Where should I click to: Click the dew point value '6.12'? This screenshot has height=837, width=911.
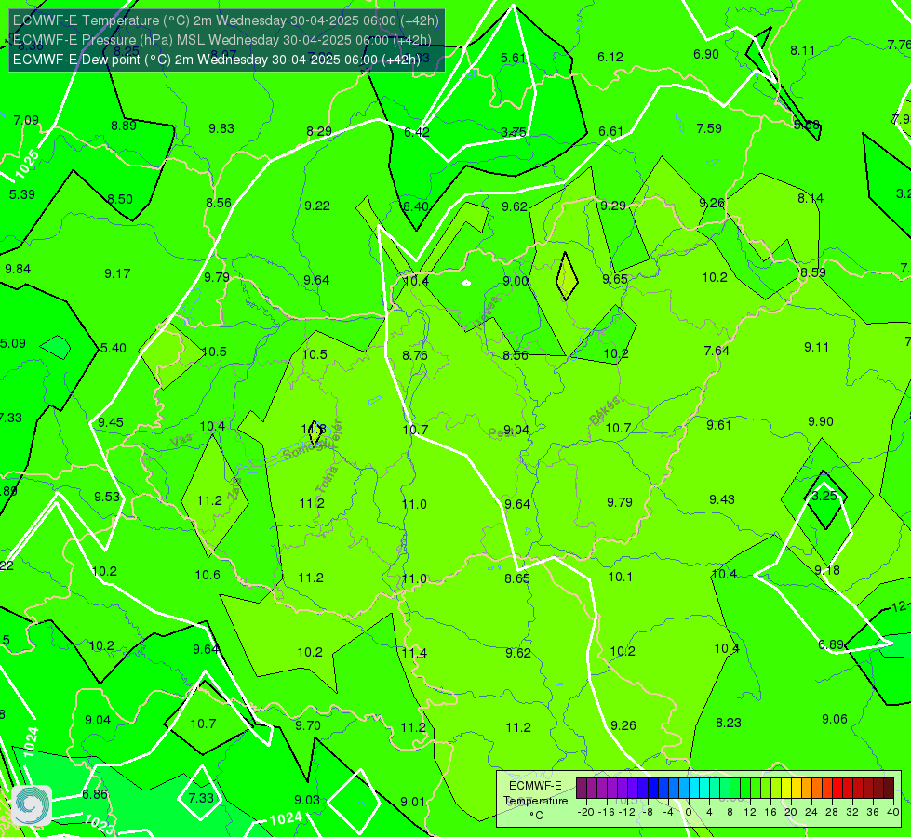coord(610,57)
